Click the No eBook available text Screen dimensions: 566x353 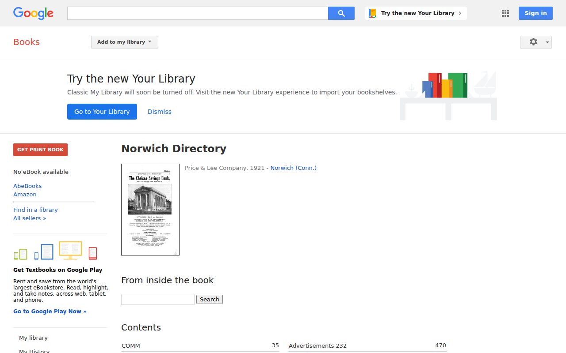click(x=41, y=172)
